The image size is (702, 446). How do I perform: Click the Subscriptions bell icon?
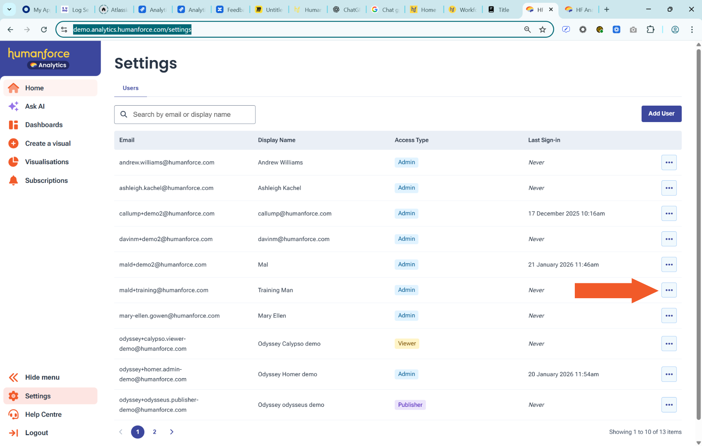(x=13, y=181)
